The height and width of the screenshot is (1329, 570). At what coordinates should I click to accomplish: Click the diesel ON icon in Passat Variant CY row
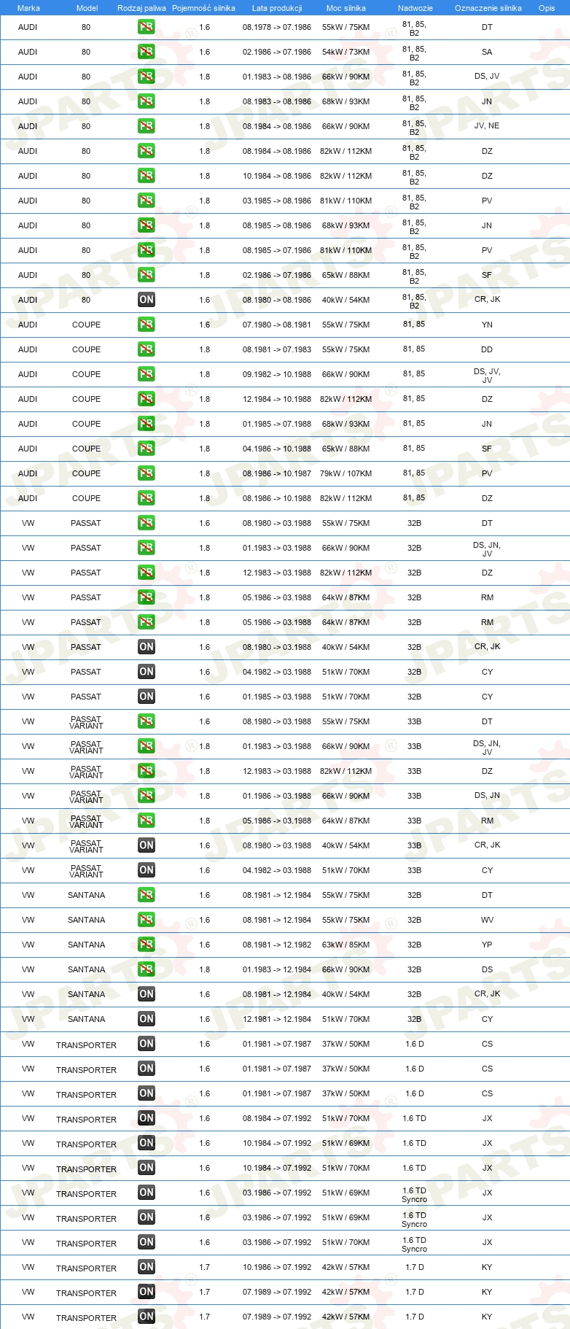coord(147,870)
